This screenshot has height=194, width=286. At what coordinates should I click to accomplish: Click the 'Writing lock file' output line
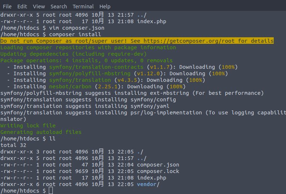(x=28, y=126)
